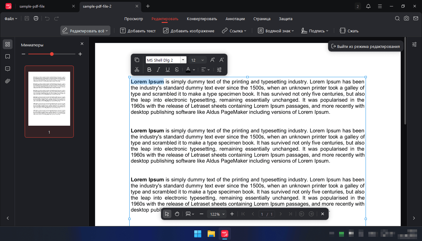This screenshot has width=422, height=241.
Task: Click Добавить текст button
Action: coord(138,31)
